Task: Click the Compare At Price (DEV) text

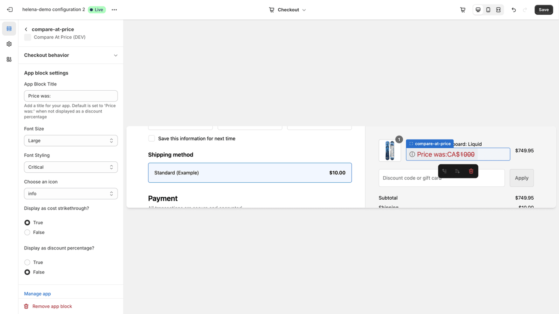Action: tap(60, 37)
